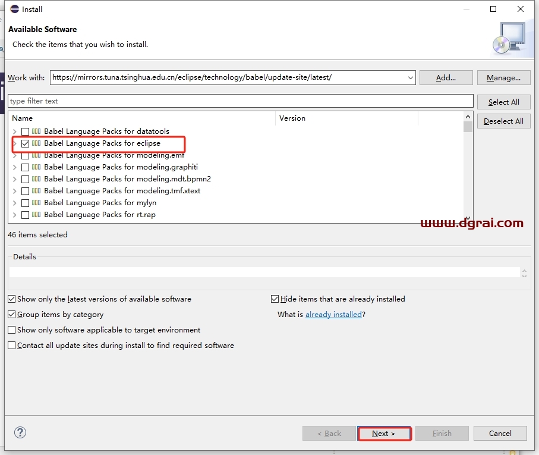Click the help question mark icon
This screenshot has width=539, height=455.
click(20, 432)
